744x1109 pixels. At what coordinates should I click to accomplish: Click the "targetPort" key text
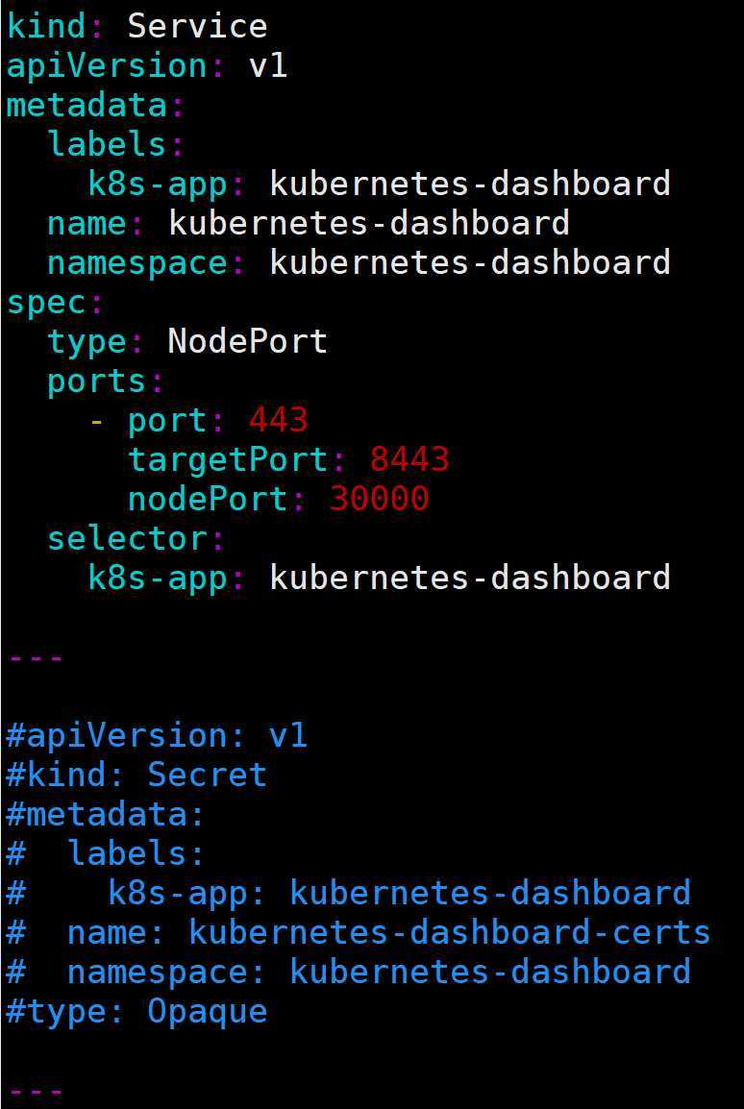(x=228, y=459)
